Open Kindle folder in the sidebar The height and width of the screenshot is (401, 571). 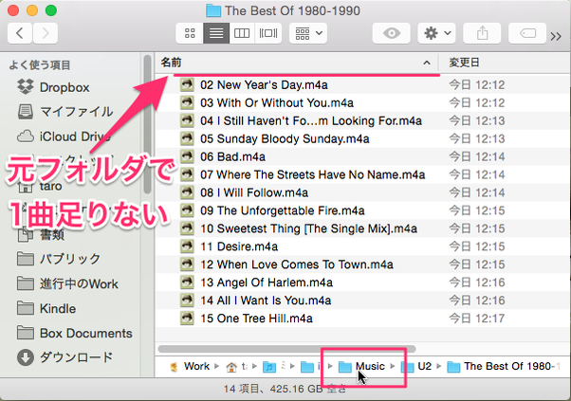[x=46, y=309]
